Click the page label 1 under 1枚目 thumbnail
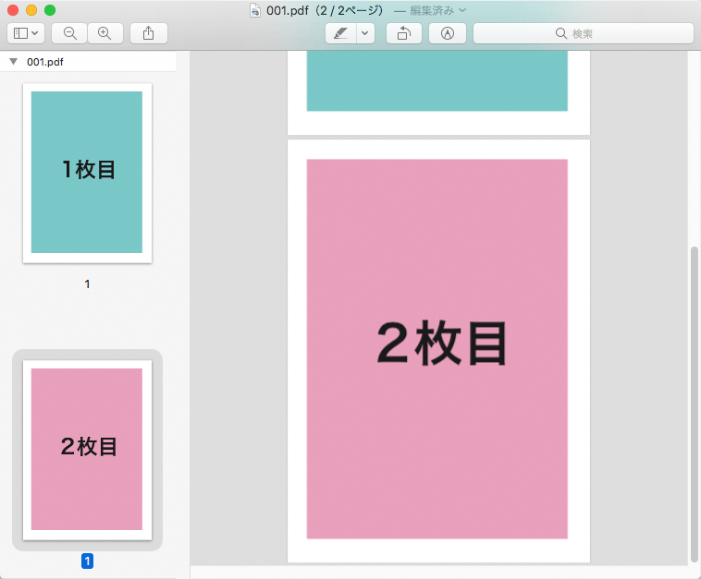Screen dimensions: 701x579 (x=87, y=283)
